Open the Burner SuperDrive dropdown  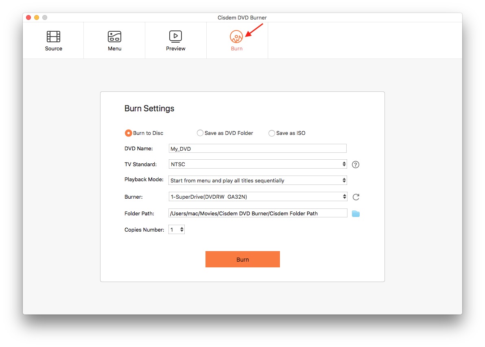[x=258, y=197]
